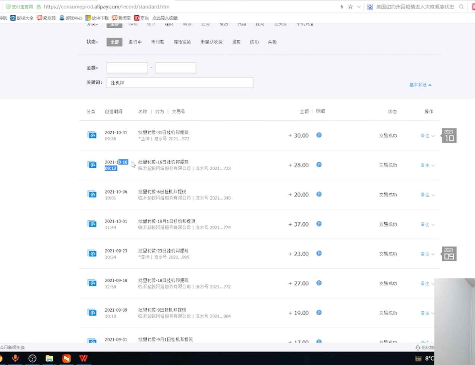Filter by status 等待发货
The width and height of the screenshot is (475, 365).
(x=182, y=42)
